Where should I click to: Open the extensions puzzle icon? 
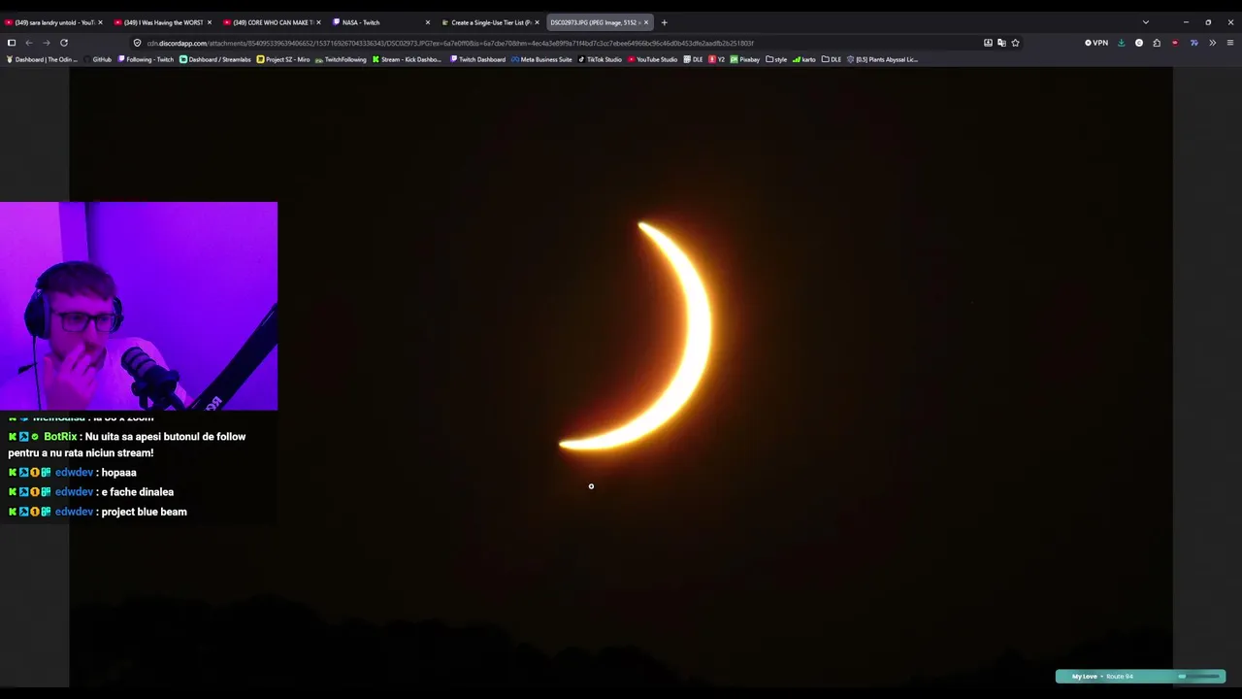1157,43
